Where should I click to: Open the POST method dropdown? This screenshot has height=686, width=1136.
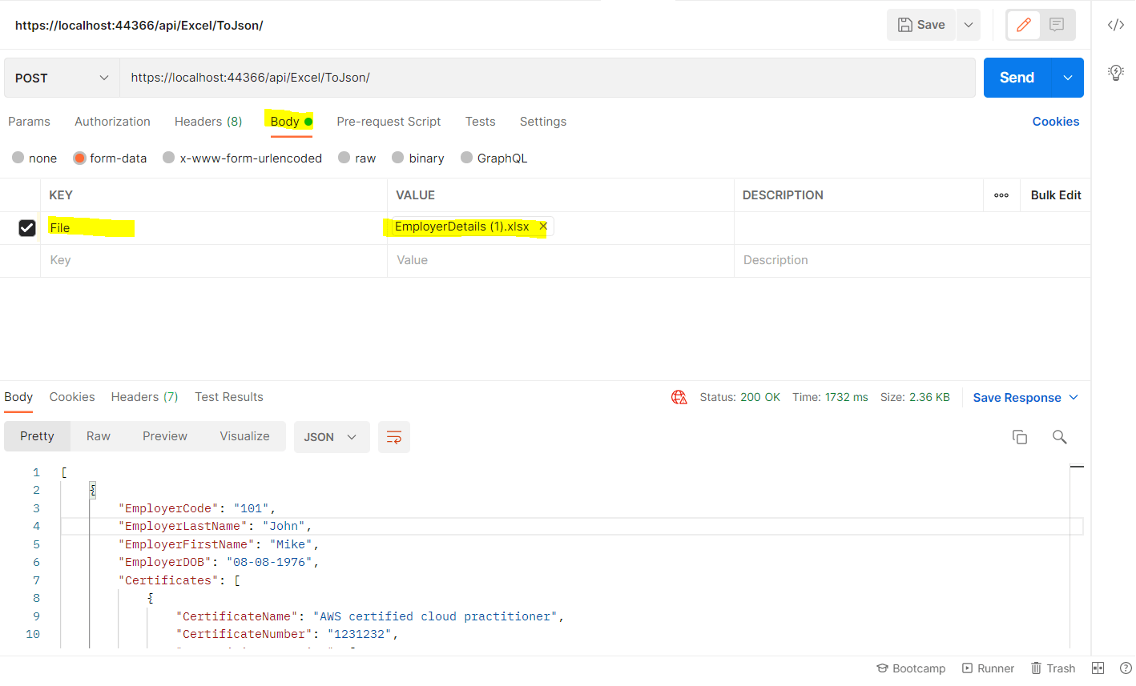[x=61, y=77]
